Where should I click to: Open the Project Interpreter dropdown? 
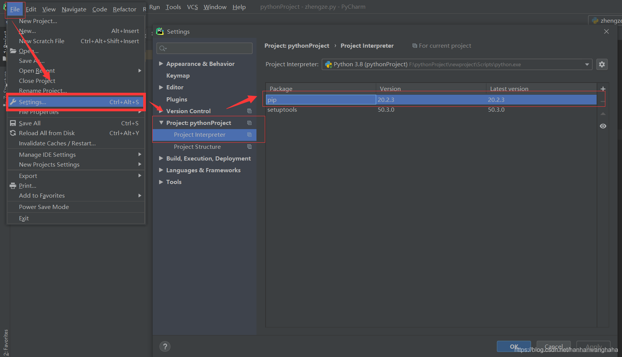coord(587,64)
